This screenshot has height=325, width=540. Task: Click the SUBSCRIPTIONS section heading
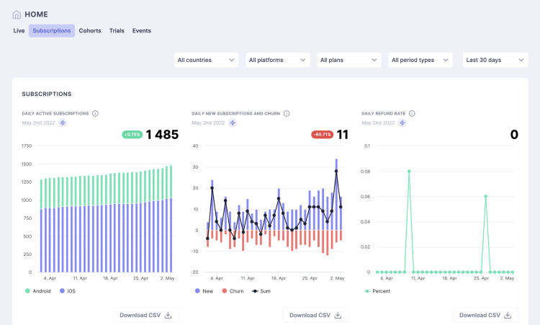click(x=47, y=94)
